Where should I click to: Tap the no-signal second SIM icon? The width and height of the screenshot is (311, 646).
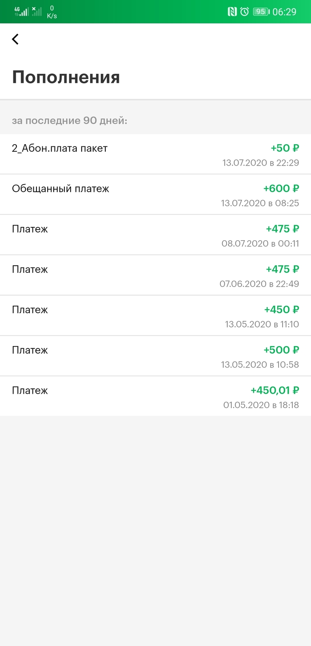coord(37,12)
